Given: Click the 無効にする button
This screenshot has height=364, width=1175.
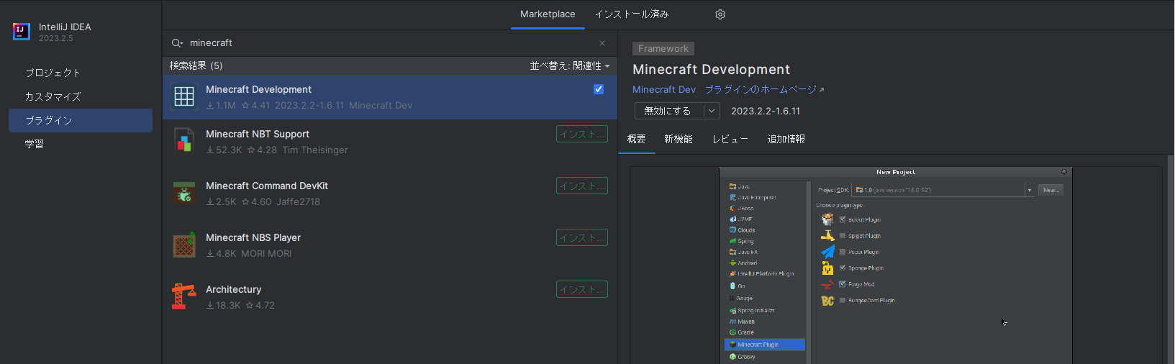Looking at the screenshot, I should pos(668,111).
